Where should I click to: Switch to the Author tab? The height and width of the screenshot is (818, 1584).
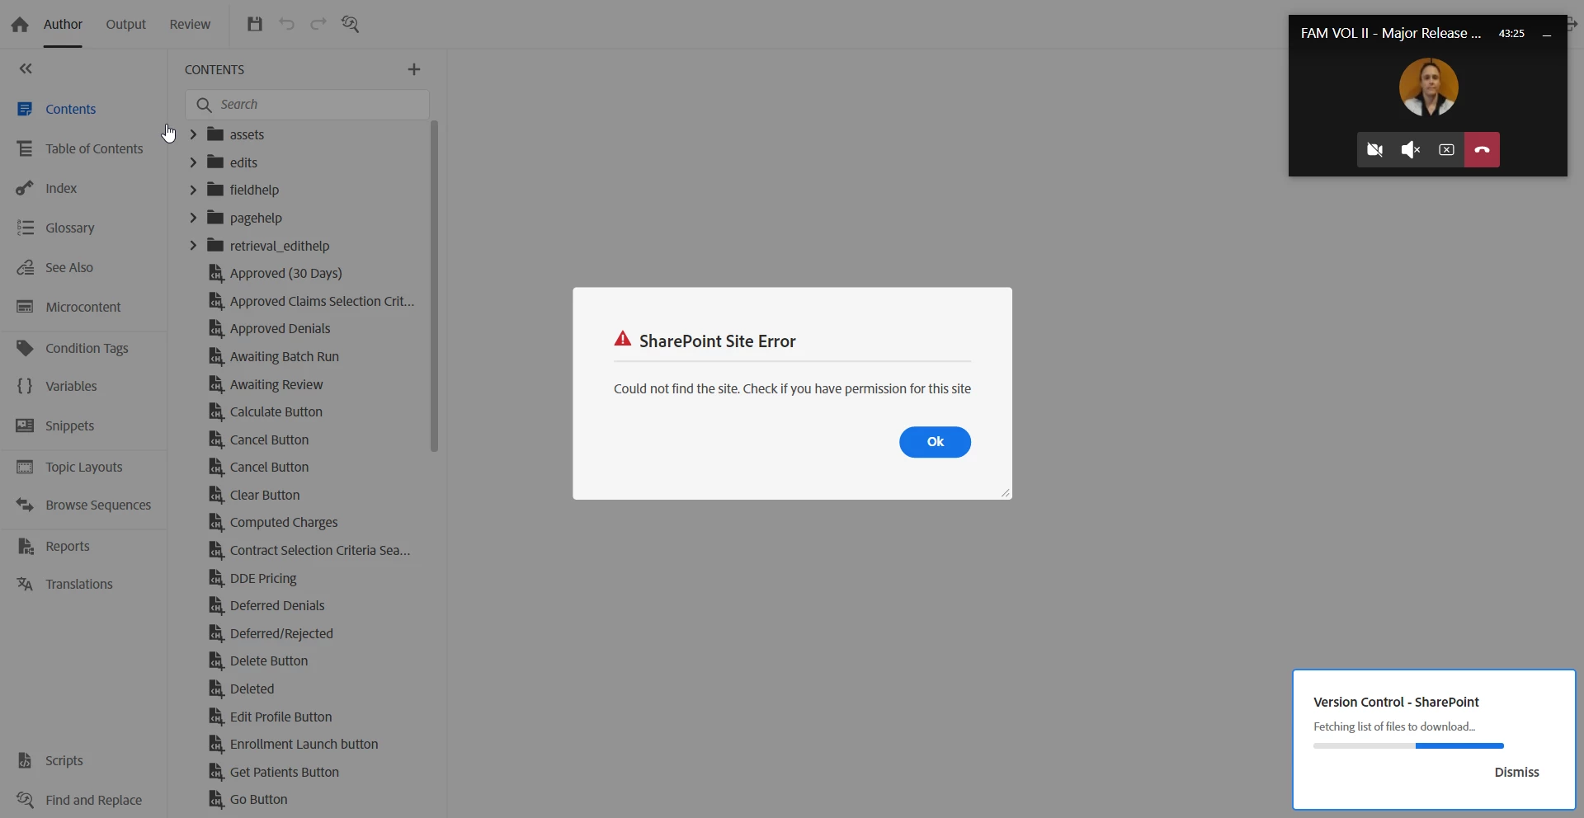click(63, 24)
